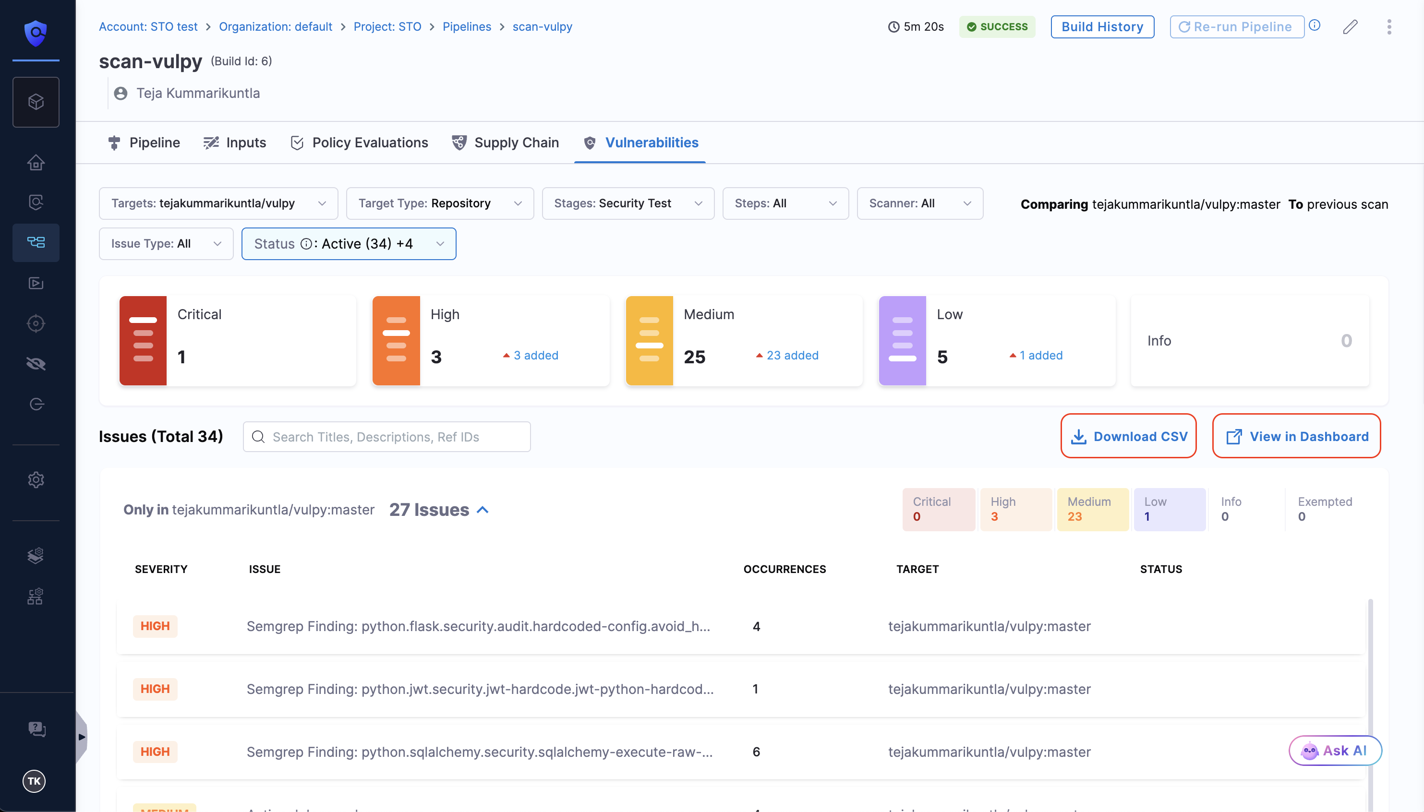
Task: Click the issues search input field
Action: click(x=386, y=437)
